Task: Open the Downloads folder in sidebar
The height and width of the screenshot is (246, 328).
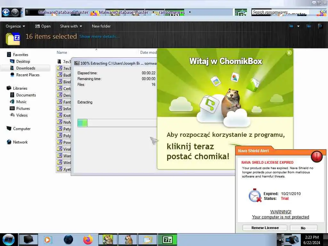Action: click(x=26, y=68)
